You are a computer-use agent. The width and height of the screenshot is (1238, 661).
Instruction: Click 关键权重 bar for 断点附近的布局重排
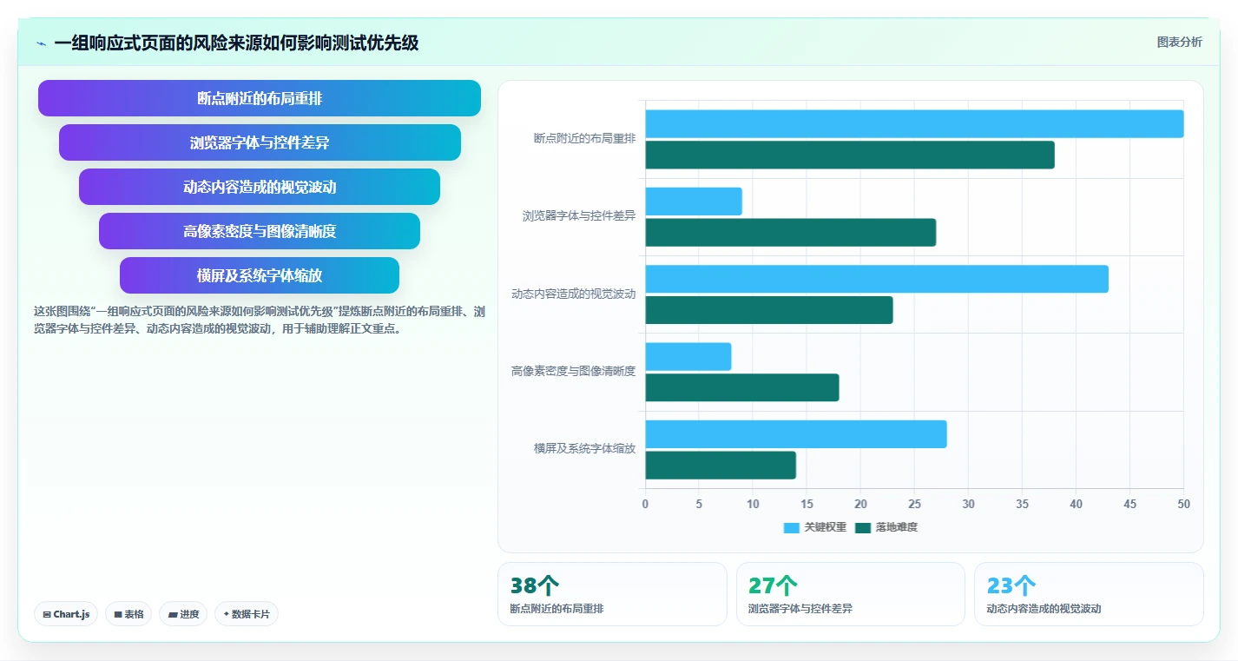914,123
